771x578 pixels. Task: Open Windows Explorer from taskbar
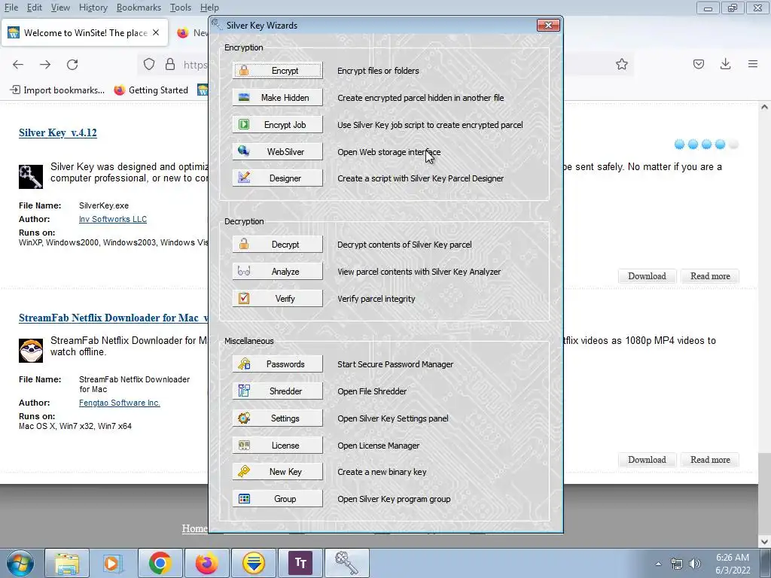67,563
